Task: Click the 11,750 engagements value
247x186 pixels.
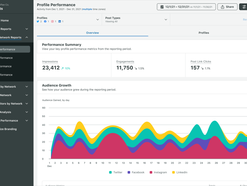Action: click(124, 68)
